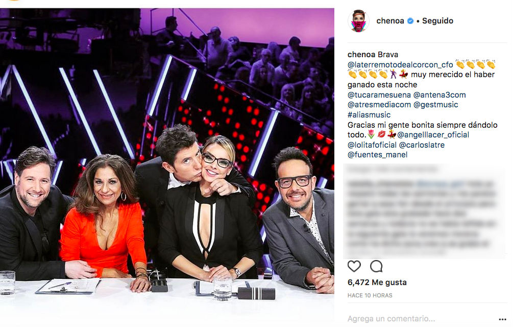This screenshot has height=327, width=513.
Task: Open the @atresmediacom mention link
Action: coord(379,105)
